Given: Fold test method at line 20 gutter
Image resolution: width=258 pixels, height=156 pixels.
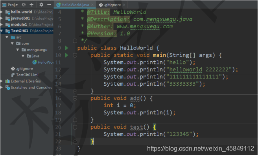Looking at the screenshot, I should coord(75,127).
